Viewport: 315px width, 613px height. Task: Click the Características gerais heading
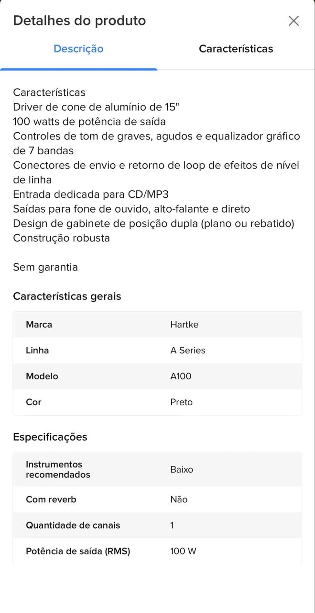[x=67, y=296]
